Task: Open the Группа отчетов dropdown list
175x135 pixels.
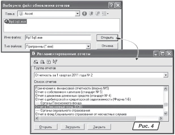Action: pos(166,76)
